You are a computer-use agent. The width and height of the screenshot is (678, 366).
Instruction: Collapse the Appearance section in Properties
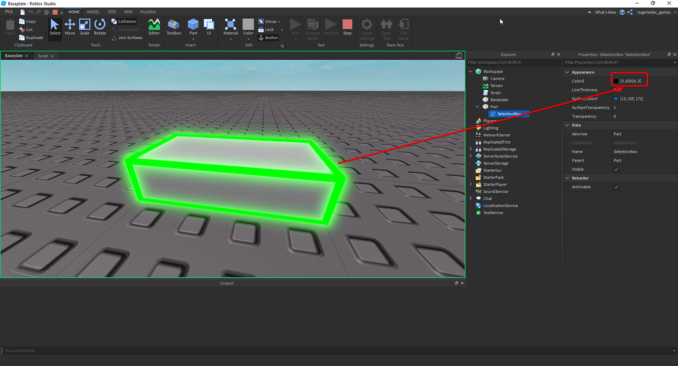pyautogui.click(x=567, y=72)
